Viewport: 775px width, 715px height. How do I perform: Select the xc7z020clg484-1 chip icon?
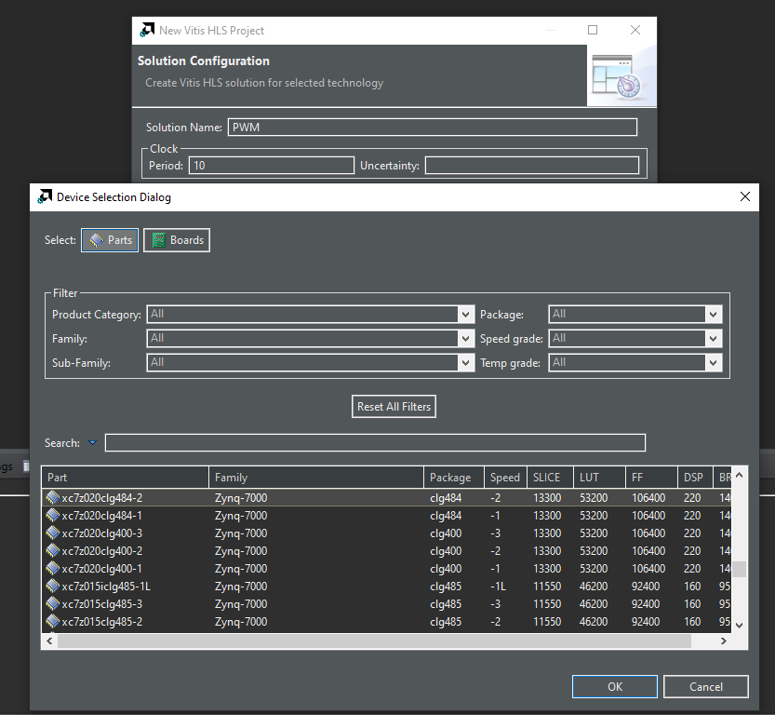pyautogui.click(x=52, y=515)
